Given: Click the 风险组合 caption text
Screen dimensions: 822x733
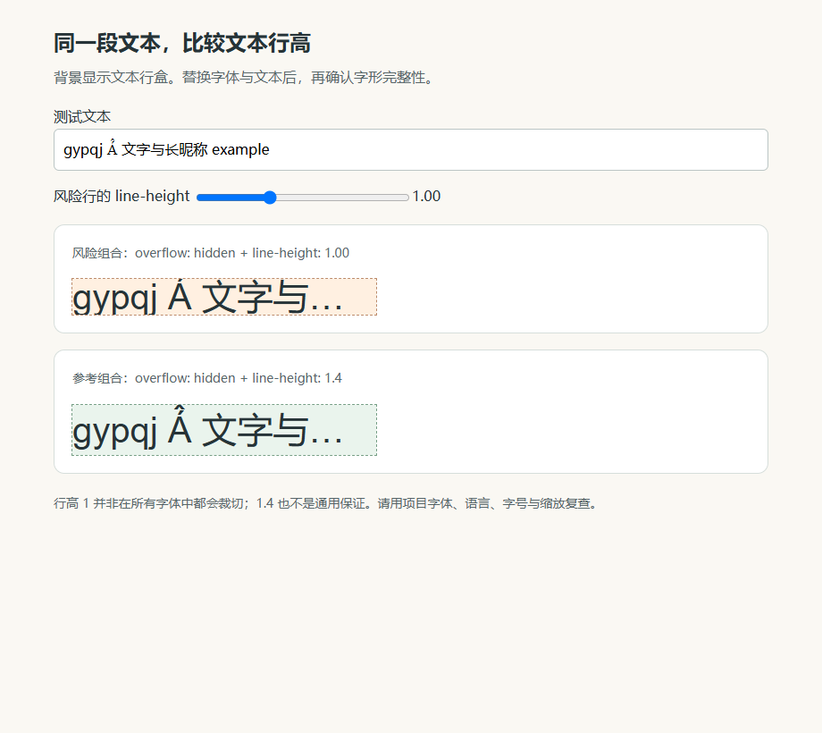Looking at the screenshot, I should click(211, 253).
